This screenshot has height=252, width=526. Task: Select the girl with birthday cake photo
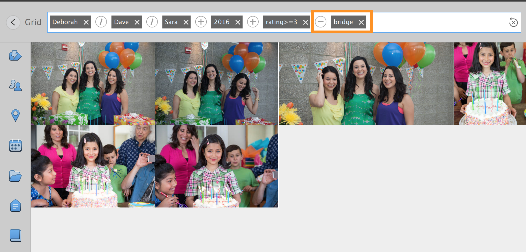click(x=490, y=83)
